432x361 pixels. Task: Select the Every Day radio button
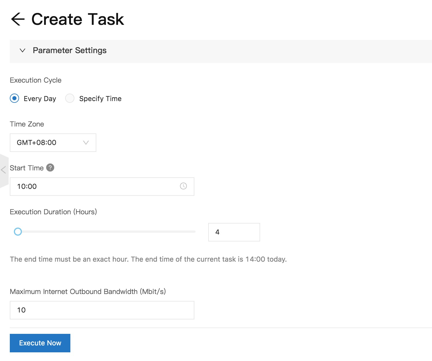pyautogui.click(x=14, y=98)
